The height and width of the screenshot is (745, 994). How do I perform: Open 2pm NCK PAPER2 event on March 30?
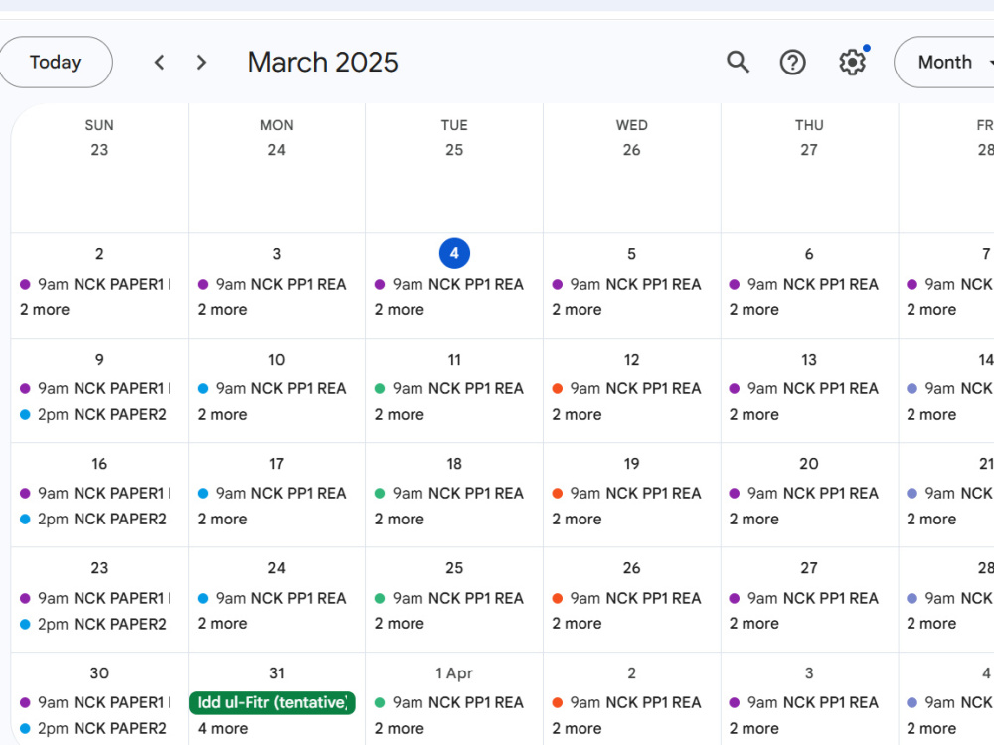pyautogui.click(x=95, y=729)
